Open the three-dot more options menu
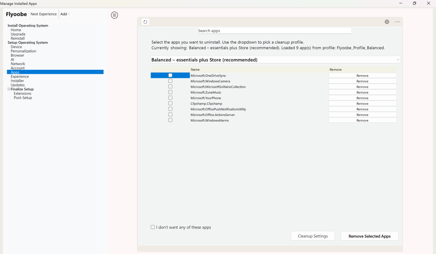Image resolution: width=436 pixels, height=254 pixels. [398, 22]
